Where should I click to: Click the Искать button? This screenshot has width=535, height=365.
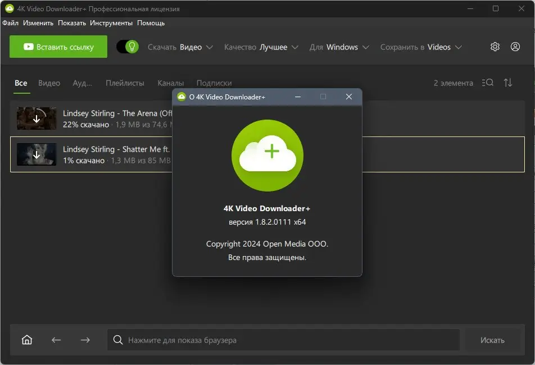pos(492,340)
